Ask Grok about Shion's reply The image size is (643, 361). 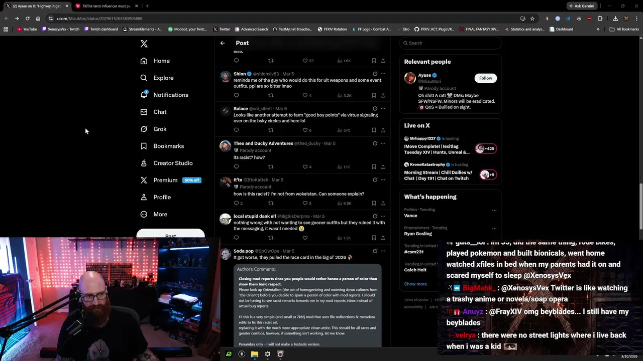coord(375,74)
